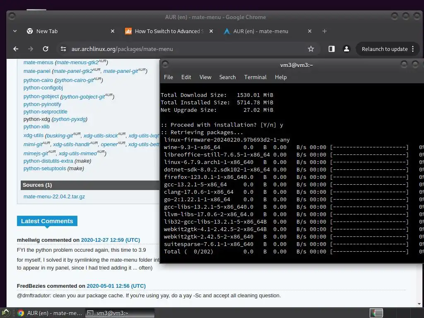The height and width of the screenshot is (318, 424).
Task: Open the python-pyinotify link
Action: pyautogui.click(x=42, y=104)
